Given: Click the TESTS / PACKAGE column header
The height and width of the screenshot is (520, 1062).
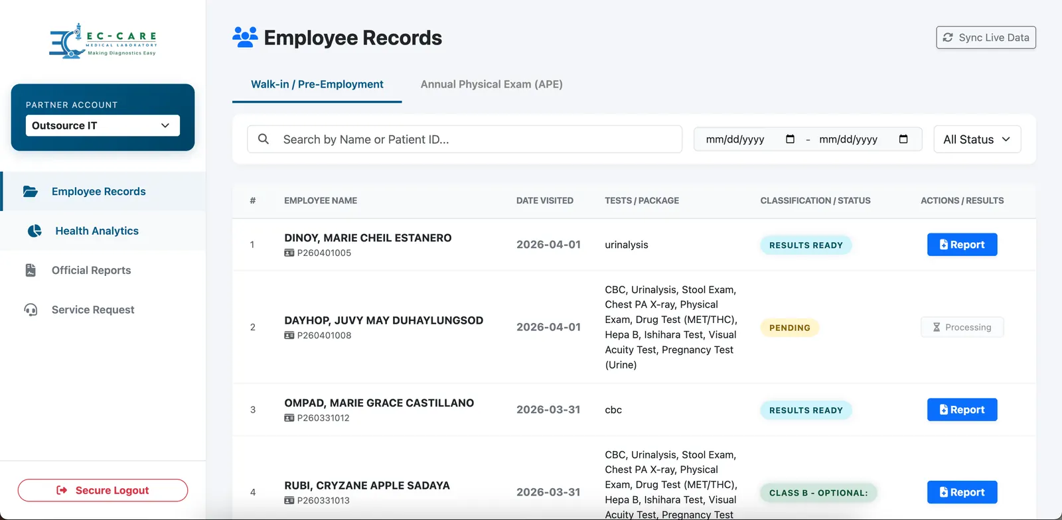Looking at the screenshot, I should click(x=642, y=200).
